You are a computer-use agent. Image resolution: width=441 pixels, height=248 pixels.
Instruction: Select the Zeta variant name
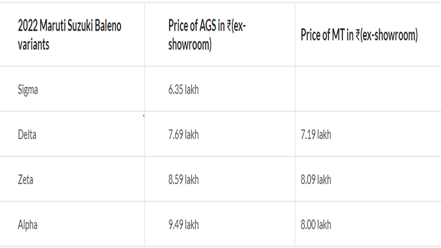coord(25,180)
